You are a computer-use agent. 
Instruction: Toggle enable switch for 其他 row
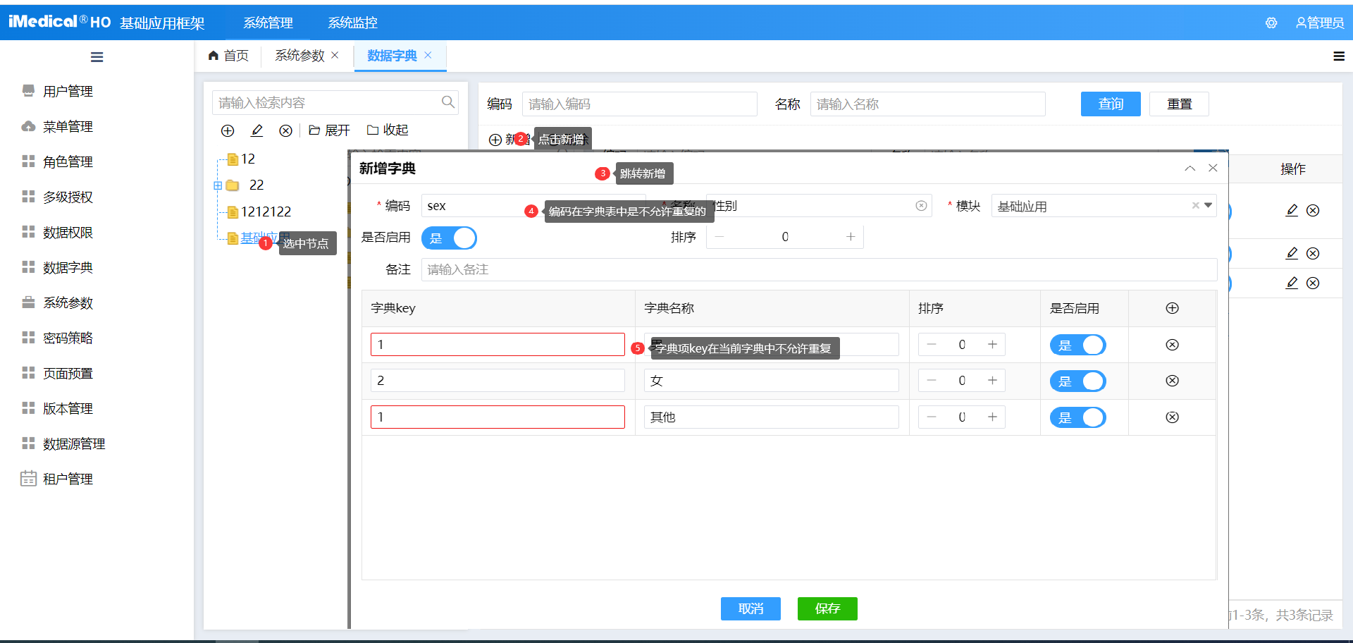click(x=1077, y=417)
